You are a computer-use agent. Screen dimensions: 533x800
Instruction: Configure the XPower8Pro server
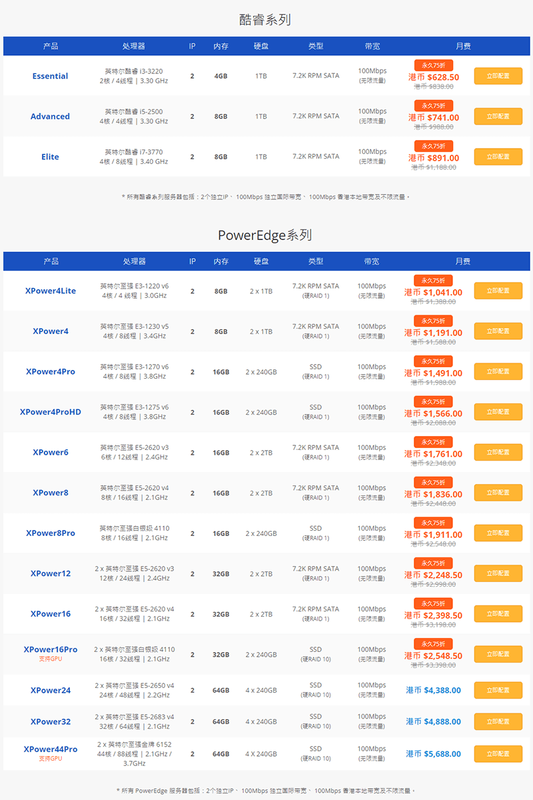498,533
